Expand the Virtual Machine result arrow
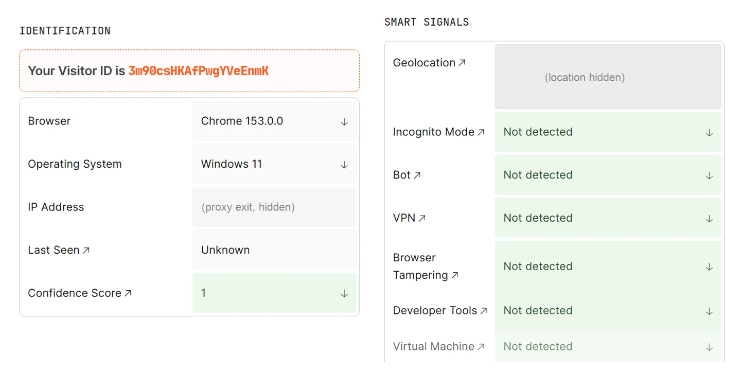The image size is (741, 373). click(x=709, y=347)
